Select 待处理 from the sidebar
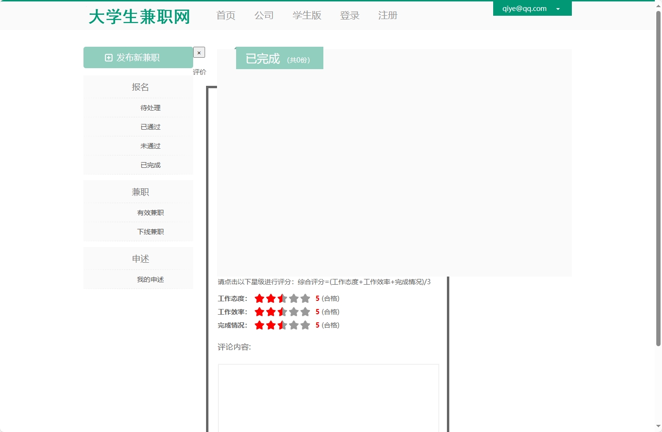The height and width of the screenshot is (432, 662). coord(150,107)
